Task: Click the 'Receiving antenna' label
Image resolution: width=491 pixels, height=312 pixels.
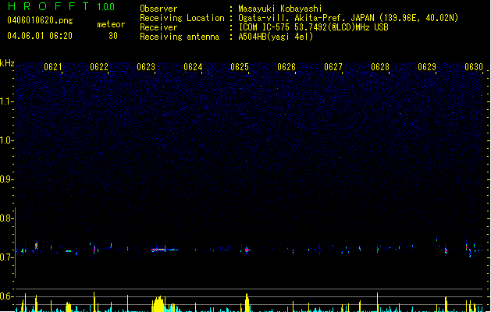Action: pos(180,37)
